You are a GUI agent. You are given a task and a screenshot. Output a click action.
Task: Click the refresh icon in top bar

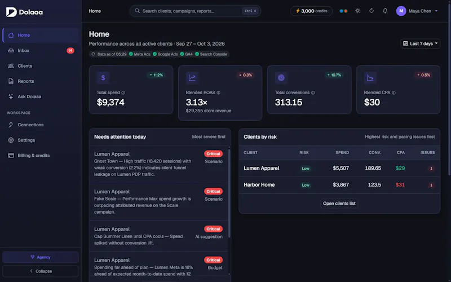[x=372, y=11]
